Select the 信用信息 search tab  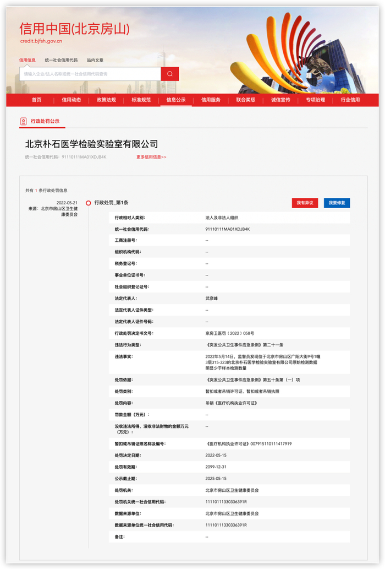click(x=27, y=60)
